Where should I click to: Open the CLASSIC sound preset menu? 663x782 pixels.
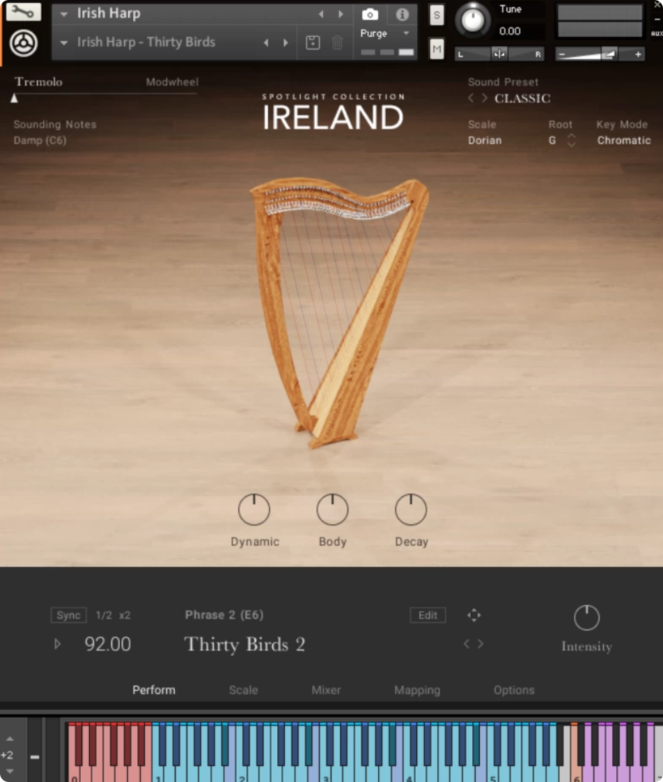pyautogui.click(x=522, y=98)
